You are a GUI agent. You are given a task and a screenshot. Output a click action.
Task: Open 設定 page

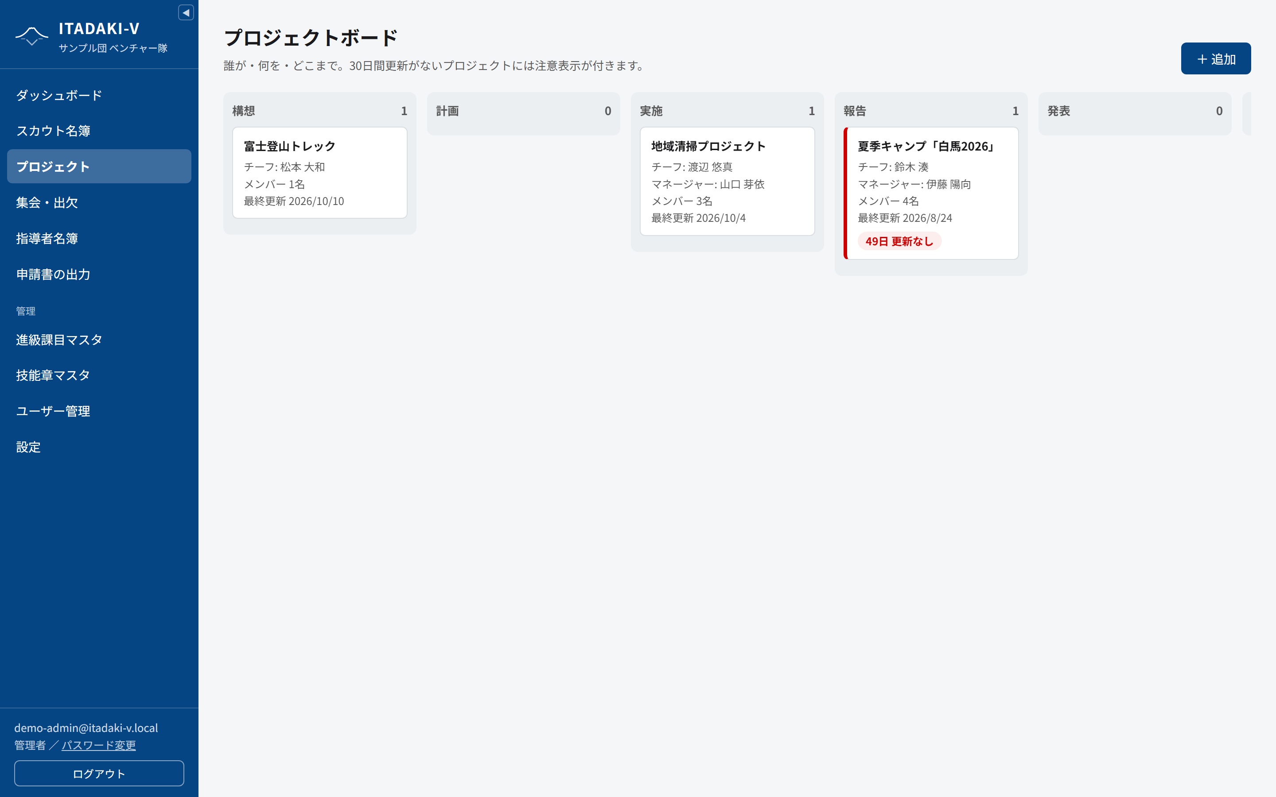(99, 447)
